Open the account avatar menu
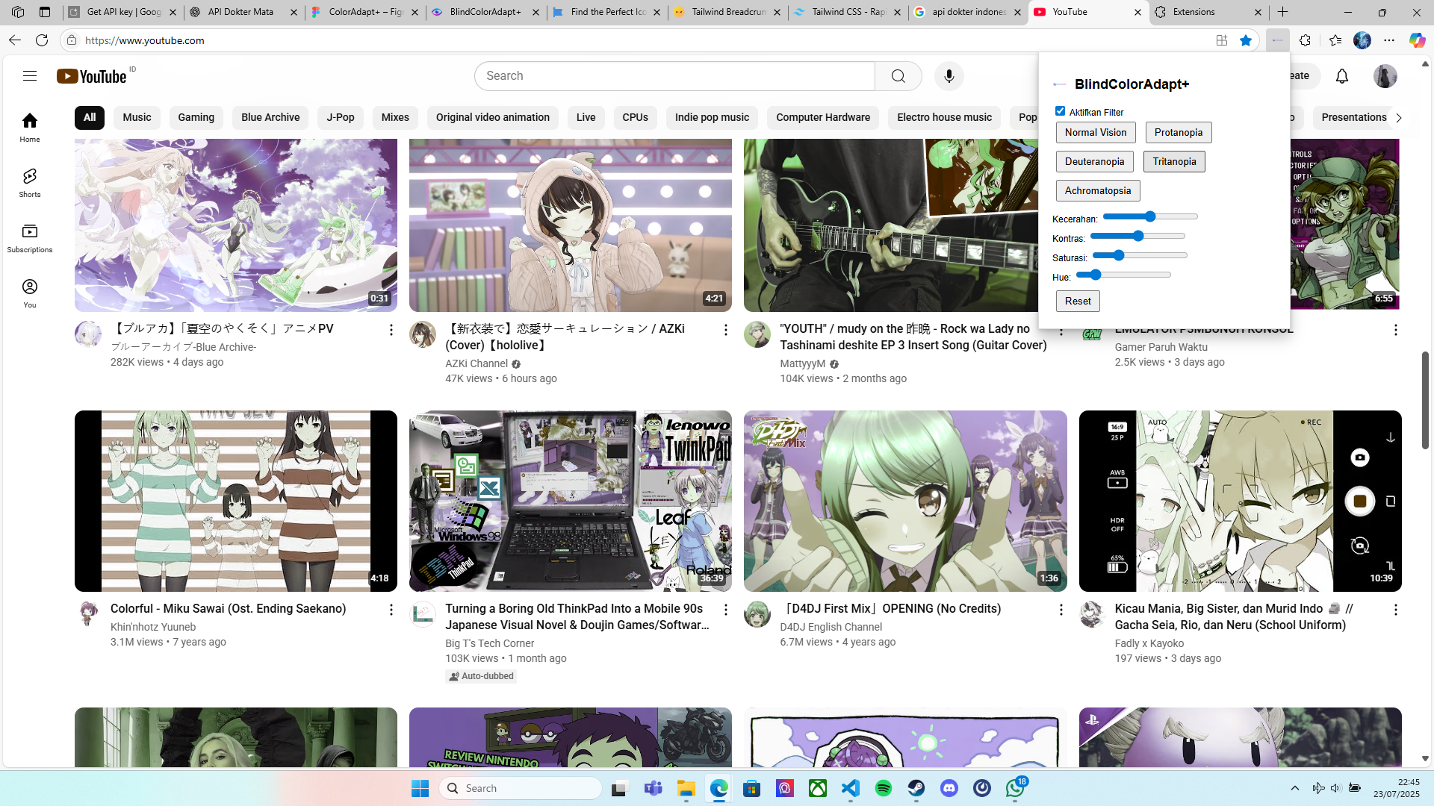The height and width of the screenshot is (806, 1434). click(1385, 76)
